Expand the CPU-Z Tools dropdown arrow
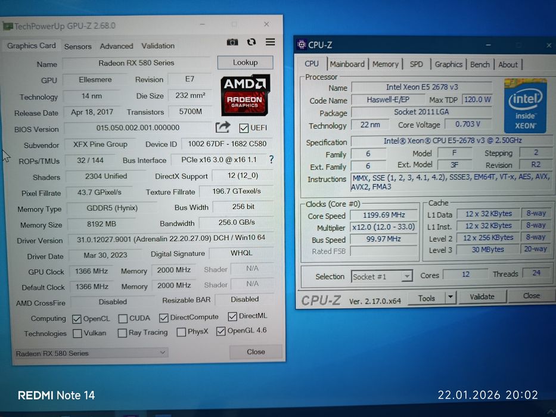 pyautogui.click(x=451, y=297)
